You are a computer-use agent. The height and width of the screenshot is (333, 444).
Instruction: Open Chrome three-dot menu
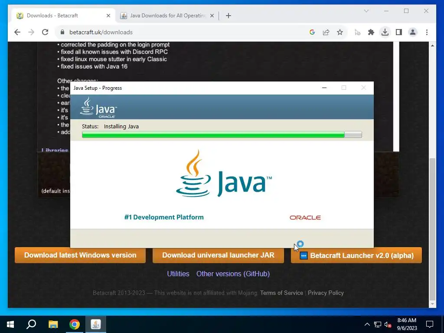tap(427, 32)
